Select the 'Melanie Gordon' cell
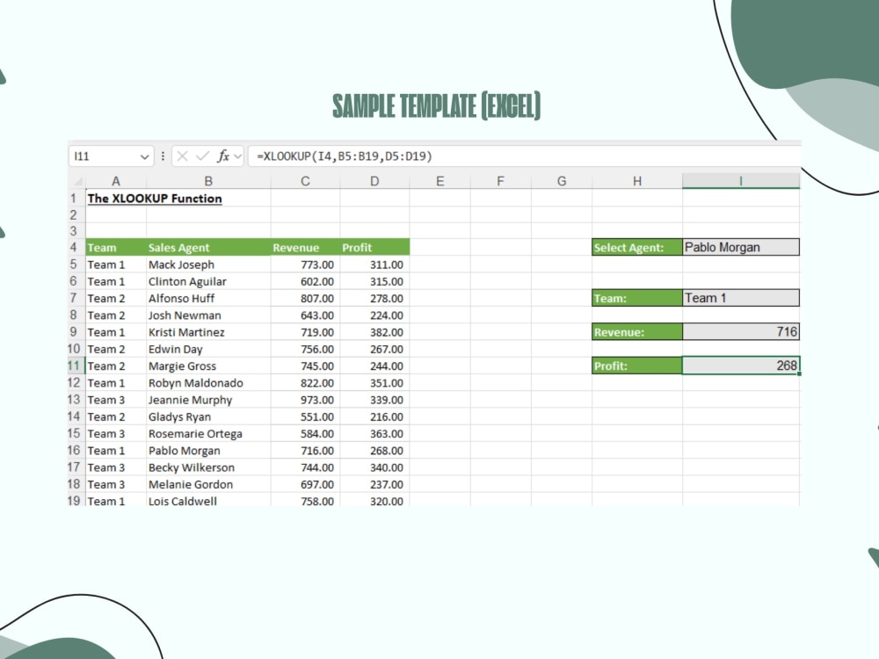Viewport: 879px width, 659px height. pyautogui.click(x=208, y=484)
